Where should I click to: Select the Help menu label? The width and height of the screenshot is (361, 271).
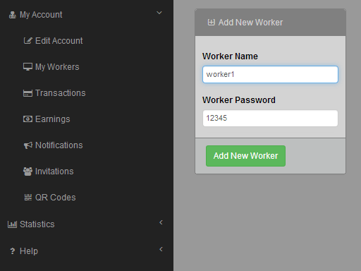(29, 251)
